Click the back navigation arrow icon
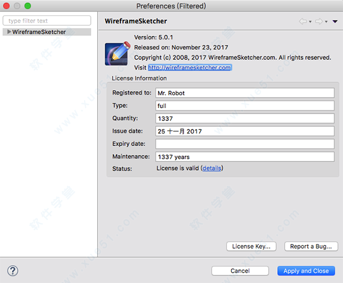 pos(303,22)
